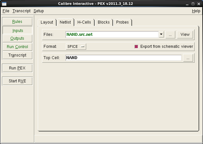
Task: Toggle Export from schematic viewer checkbox
Action: 136,46
